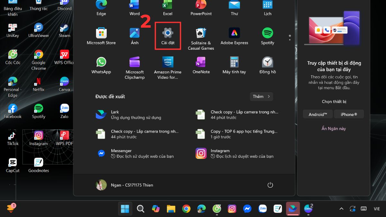The image size is (386, 217).
Task: Select the CapCut desktop icon
Action: [13, 166]
